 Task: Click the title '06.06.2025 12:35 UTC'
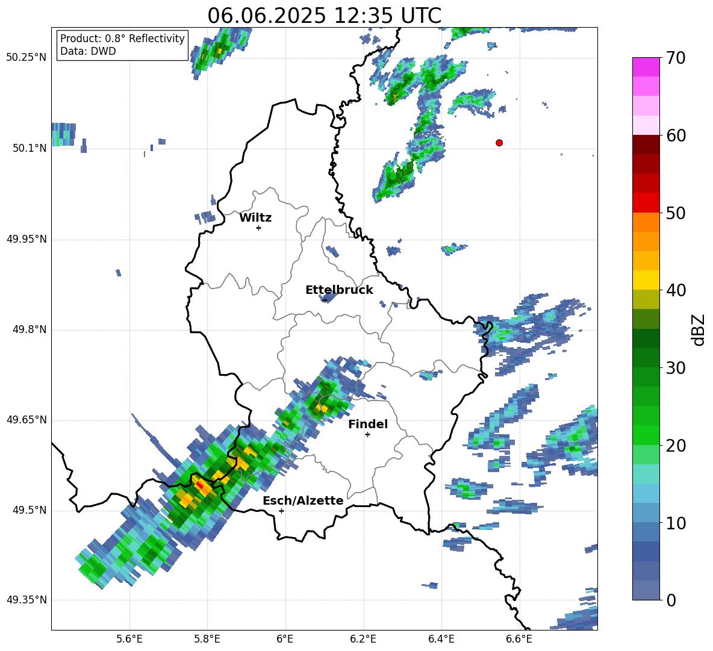click(324, 16)
